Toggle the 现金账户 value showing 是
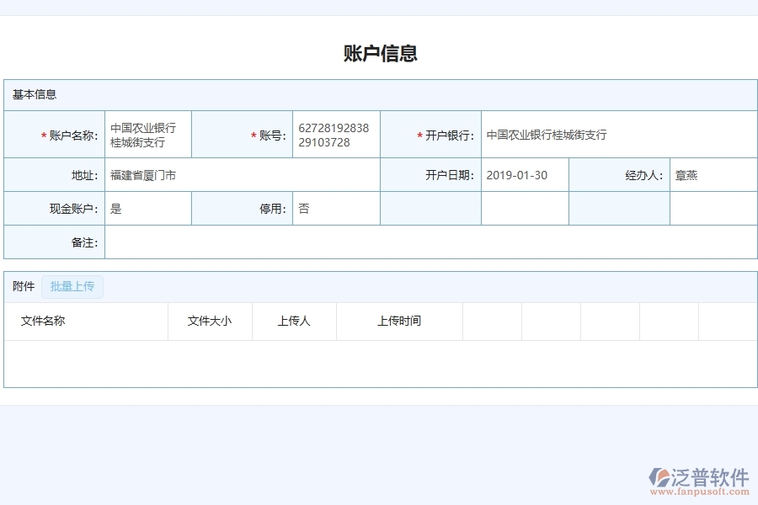 coord(147,208)
